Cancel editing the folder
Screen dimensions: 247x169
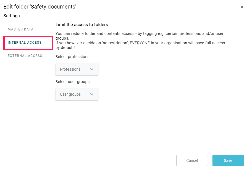click(x=192, y=160)
